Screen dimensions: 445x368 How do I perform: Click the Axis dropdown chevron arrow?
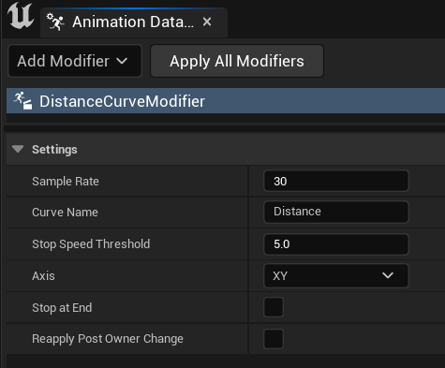click(x=388, y=275)
